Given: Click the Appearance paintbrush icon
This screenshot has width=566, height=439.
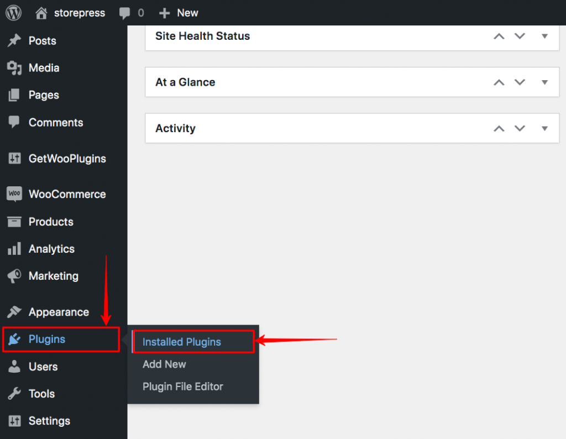Looking at the screenshot, I should coord(14,312).
